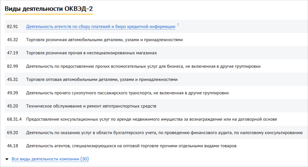Click the code 82.91
Image resolution: width=308 pixels, height=167 pixels.
click(13, 26)
